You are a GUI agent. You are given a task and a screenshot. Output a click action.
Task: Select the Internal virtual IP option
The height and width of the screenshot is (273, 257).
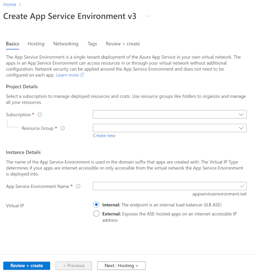[x=96, y=205]
